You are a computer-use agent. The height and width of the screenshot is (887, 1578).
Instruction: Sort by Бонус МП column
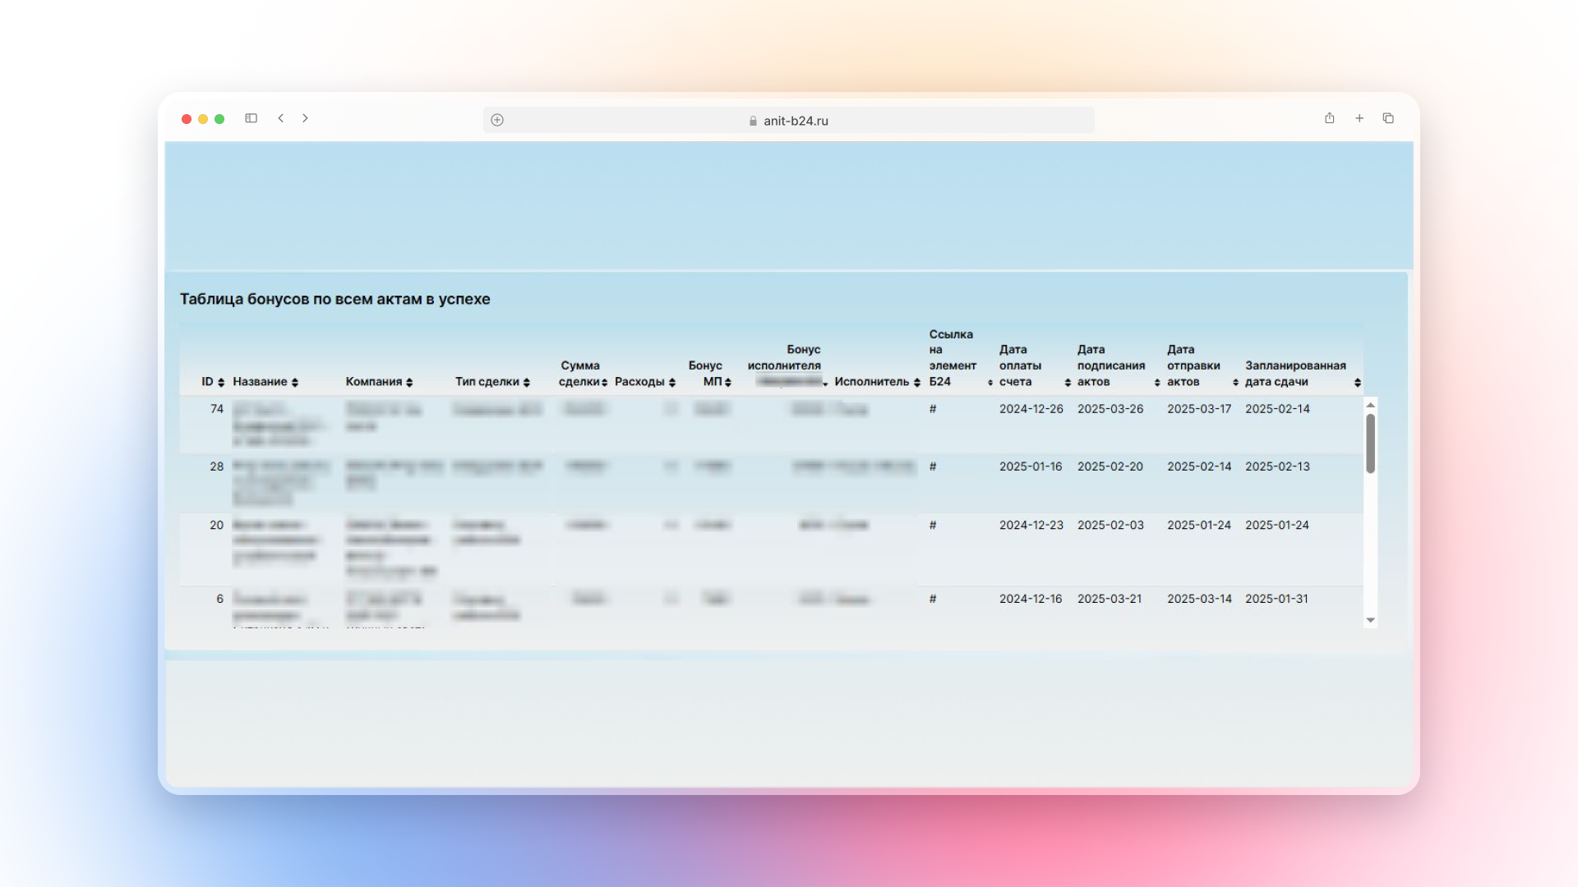[728, 383]
